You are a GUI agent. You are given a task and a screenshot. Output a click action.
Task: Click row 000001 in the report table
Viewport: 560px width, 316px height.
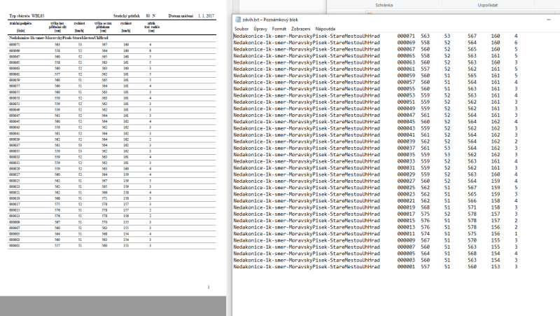112,245
